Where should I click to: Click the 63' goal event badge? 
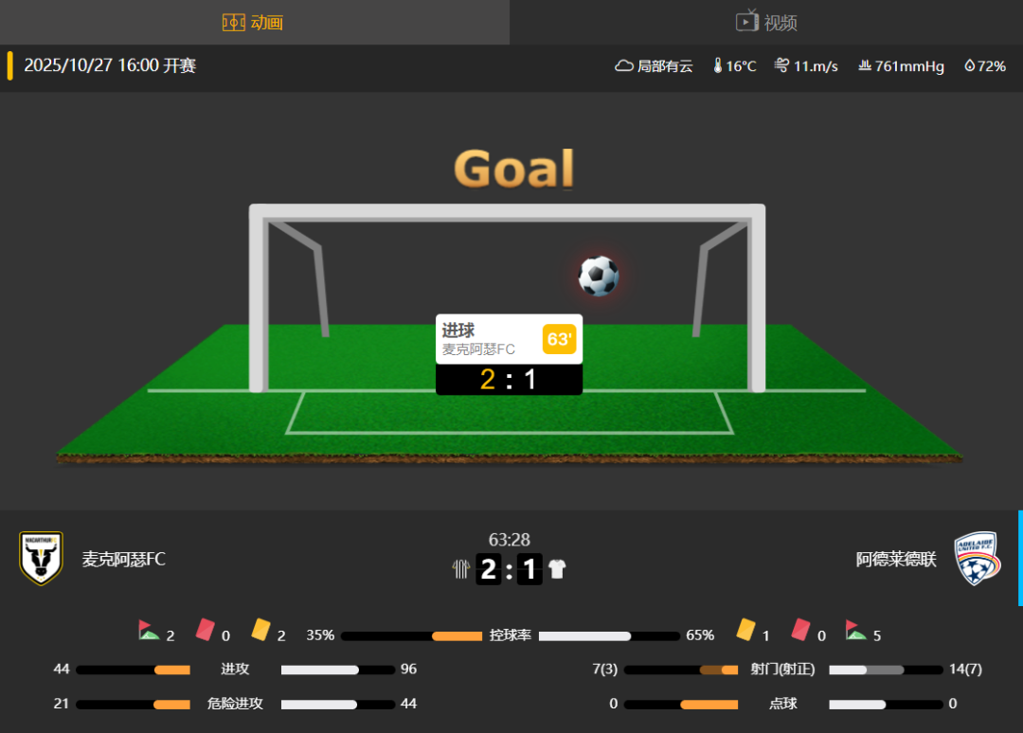[559, 339]
